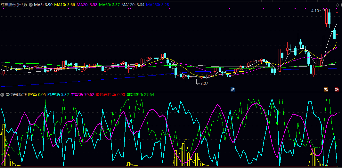342x168 pixels.
Task: Click the diamond icon at top right
Action: point(337,5)
